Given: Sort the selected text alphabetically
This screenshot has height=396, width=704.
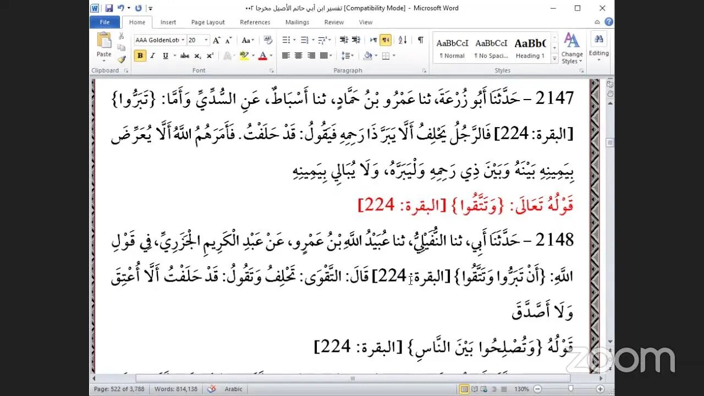Looking at the screenshot, I should 403,40.
